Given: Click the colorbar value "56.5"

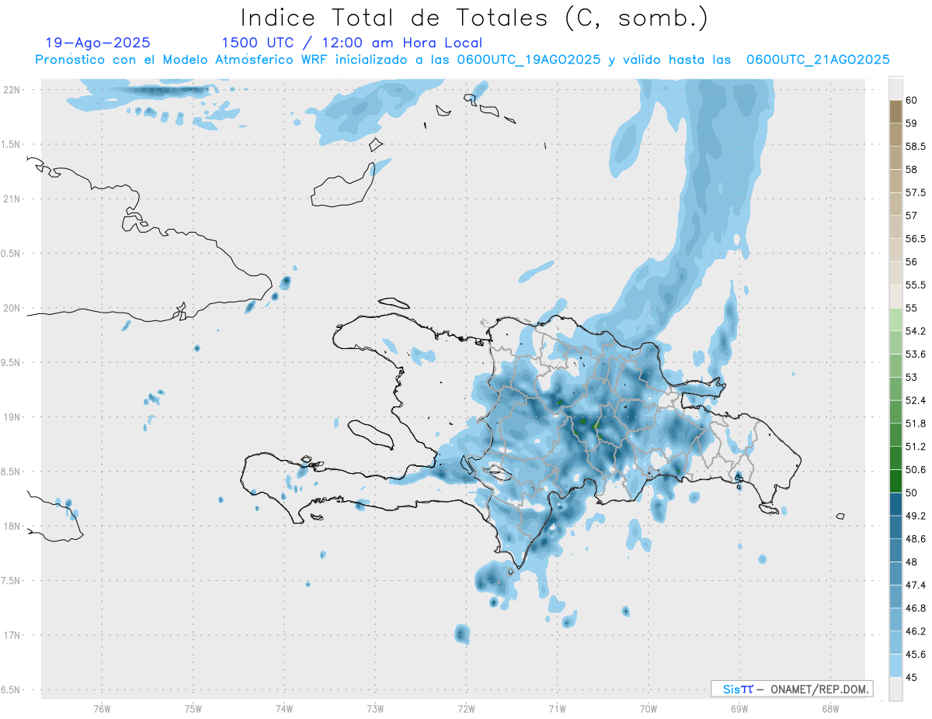Looking at the screenshot, I should [x=915, y=239].
